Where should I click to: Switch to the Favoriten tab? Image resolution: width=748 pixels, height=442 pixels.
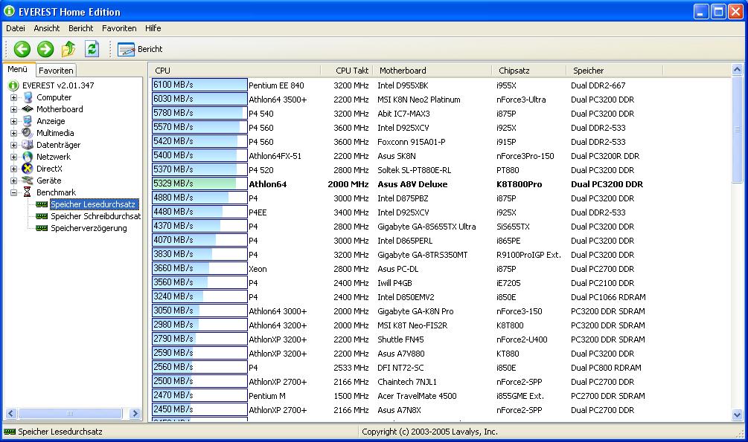[x=56, y=70]
